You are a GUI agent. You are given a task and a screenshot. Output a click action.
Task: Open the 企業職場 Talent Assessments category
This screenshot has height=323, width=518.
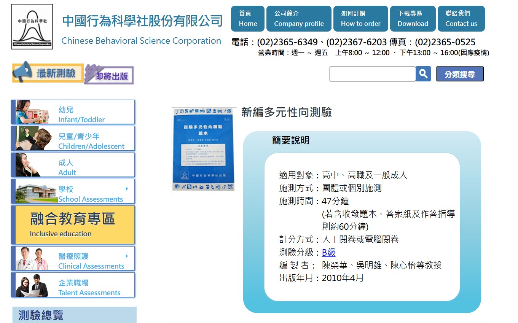[x=73, y=285]
